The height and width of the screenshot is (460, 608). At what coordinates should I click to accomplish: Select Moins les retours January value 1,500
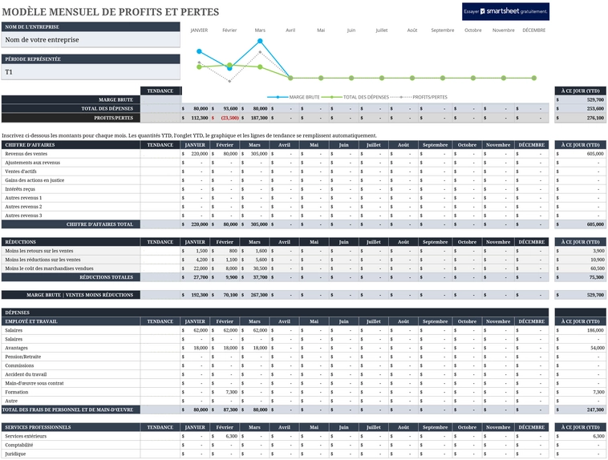coord(195,251)
